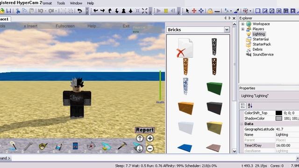Click the padlock Lock tool
The image size is (299, 168).
click(x=210, y=11)
